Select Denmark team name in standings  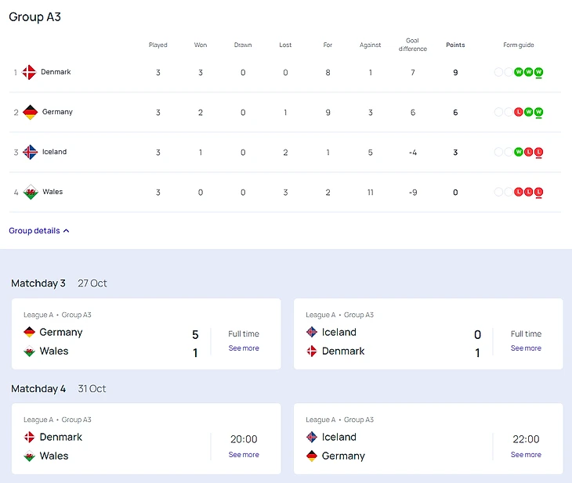point(56,72)
